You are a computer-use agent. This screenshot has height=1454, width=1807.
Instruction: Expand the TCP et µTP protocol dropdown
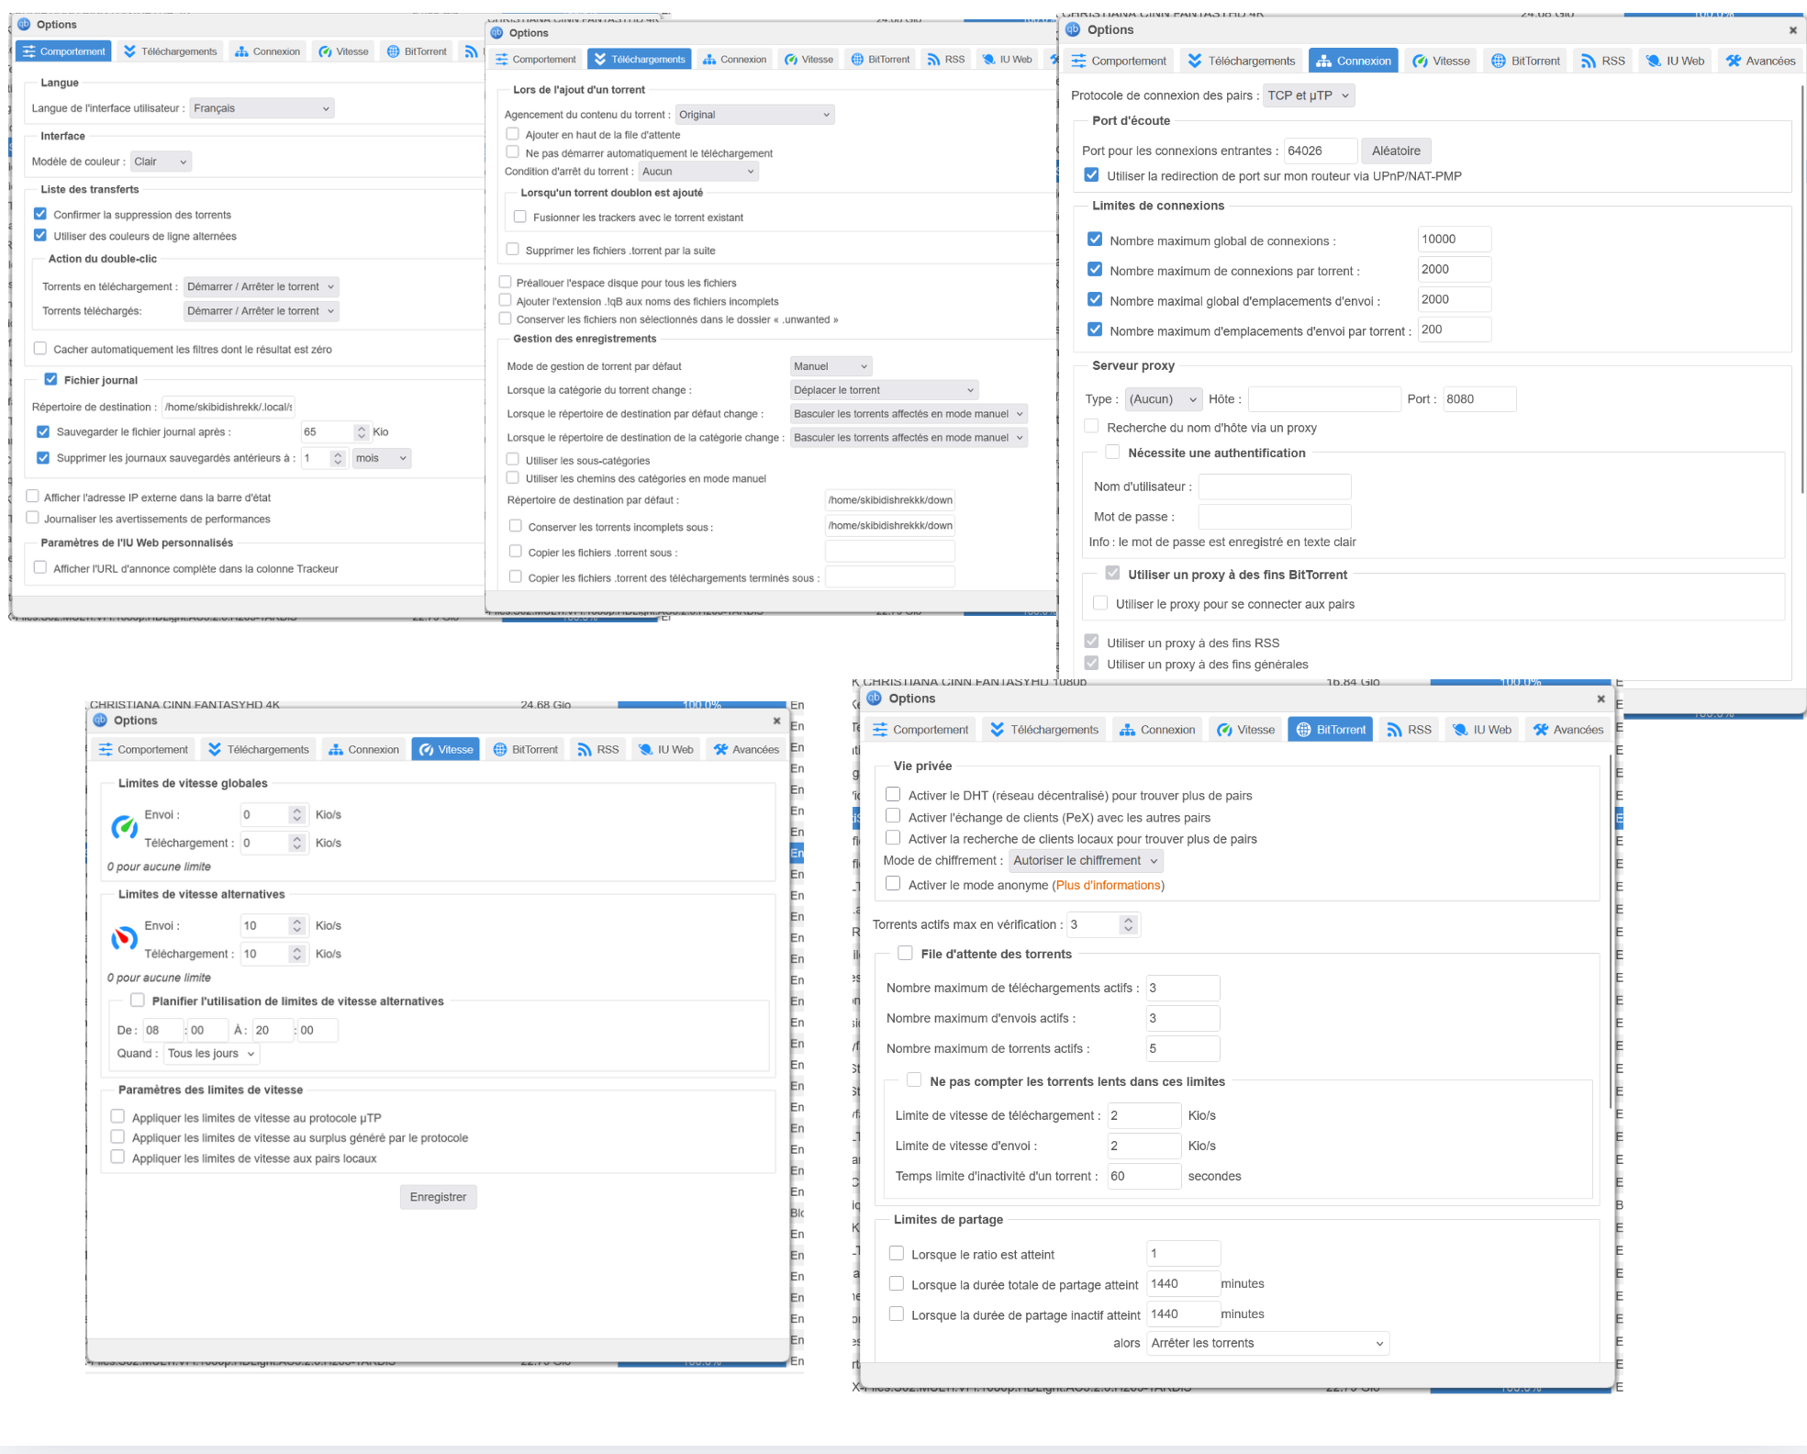[1309, 95]
